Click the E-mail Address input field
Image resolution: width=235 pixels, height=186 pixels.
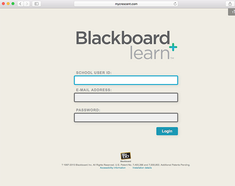[x=126, y=97]
